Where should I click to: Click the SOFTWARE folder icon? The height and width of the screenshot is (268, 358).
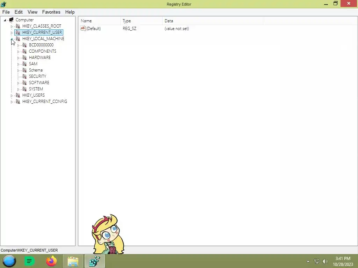click(x=24, y=82)
